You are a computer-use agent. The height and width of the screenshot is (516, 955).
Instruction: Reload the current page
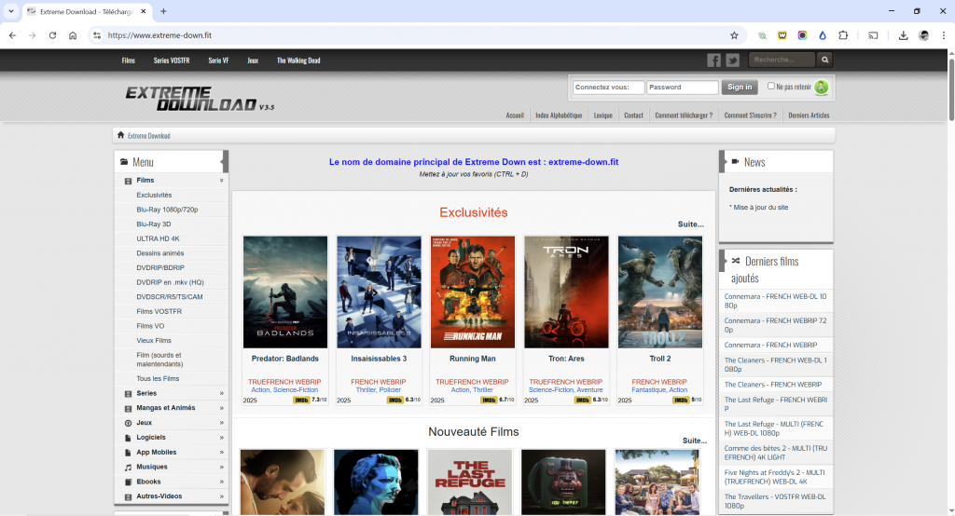pyautogui.click(x=52, y=35)
